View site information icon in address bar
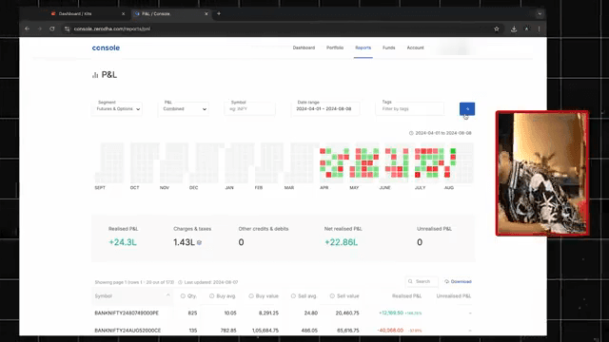 tap(68, 28)
